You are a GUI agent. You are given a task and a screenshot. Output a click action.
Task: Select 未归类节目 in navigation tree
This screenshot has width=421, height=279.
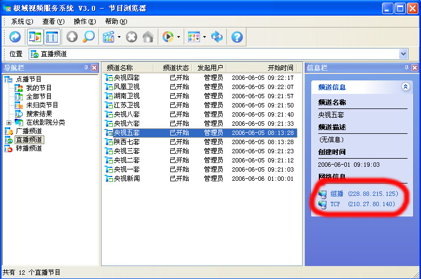pos(42,105)
